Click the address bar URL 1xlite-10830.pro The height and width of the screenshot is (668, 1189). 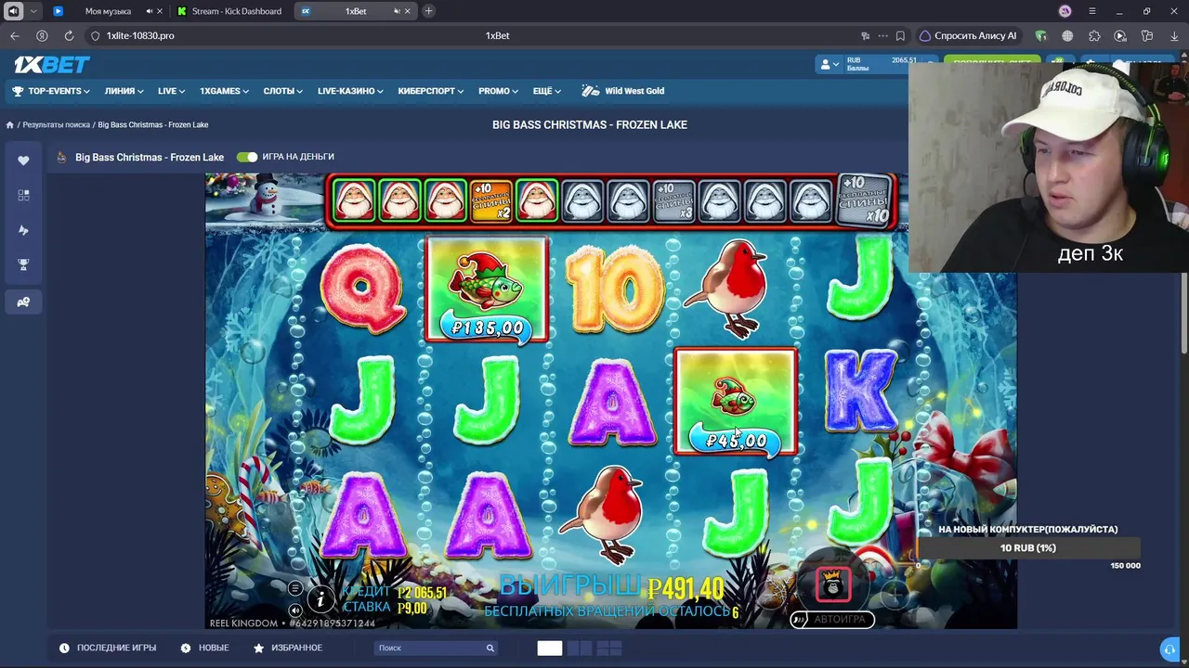(140, 36)
